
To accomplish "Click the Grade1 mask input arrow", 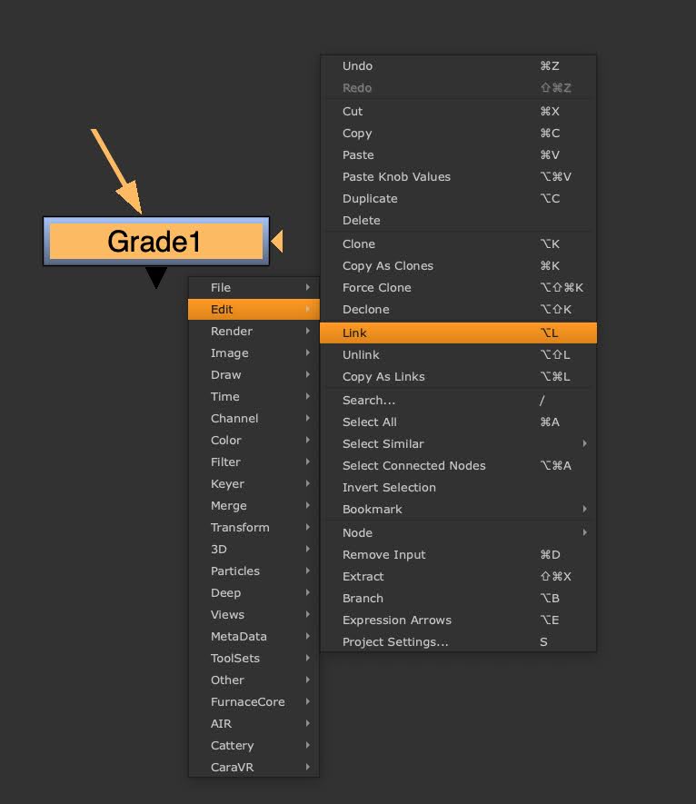I will 277,242.
